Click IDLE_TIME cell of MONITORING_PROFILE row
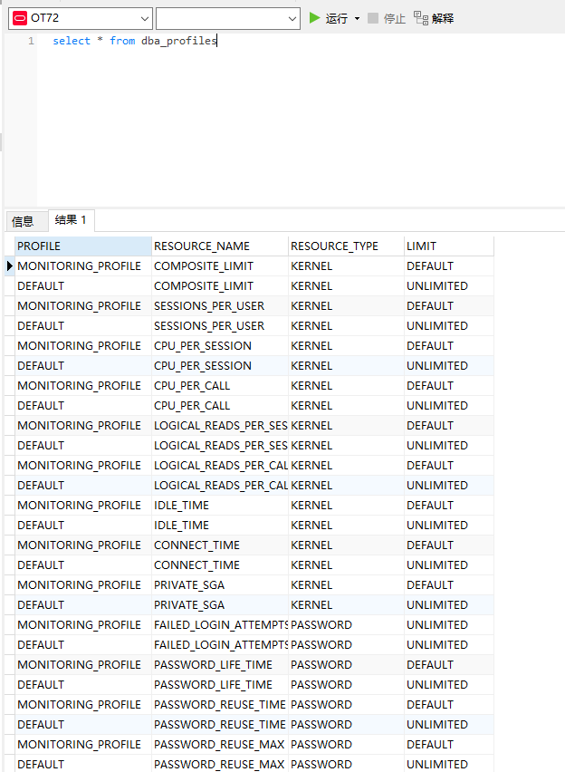 220,506
